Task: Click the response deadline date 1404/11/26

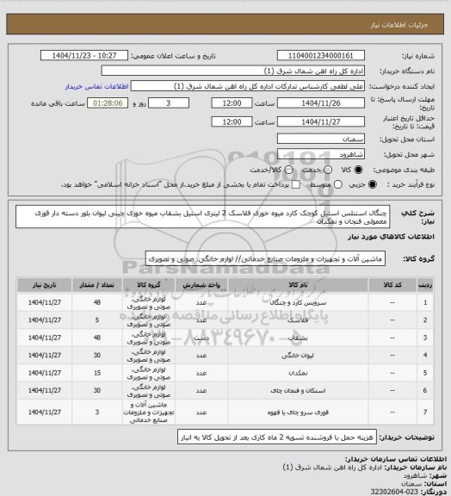Action: point(321,103)
